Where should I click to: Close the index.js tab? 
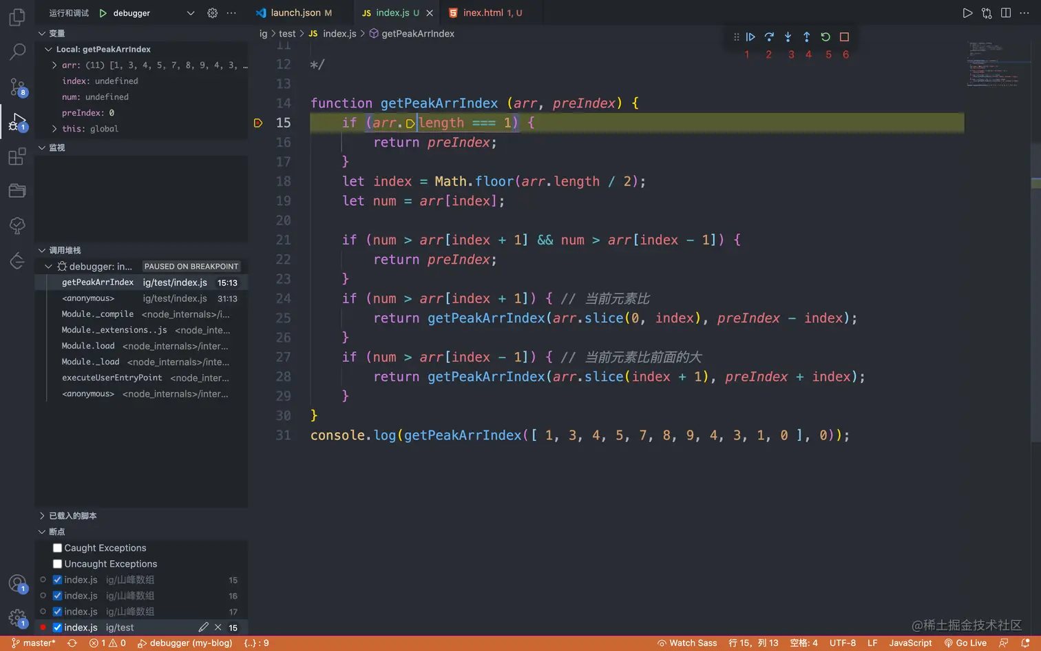[430, 13]
